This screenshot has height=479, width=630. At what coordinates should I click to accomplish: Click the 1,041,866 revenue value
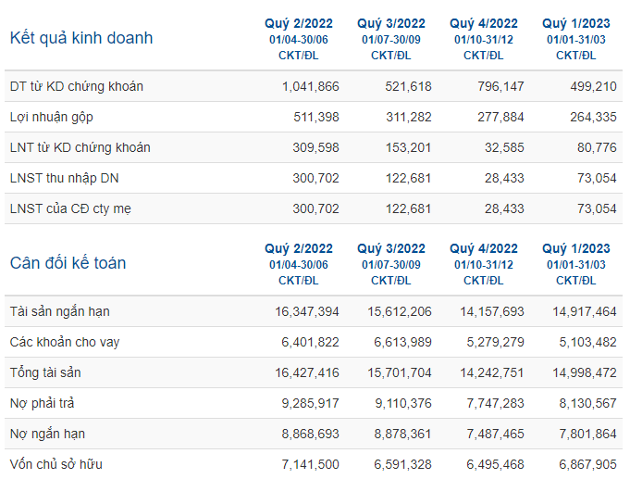click(311, 86)
